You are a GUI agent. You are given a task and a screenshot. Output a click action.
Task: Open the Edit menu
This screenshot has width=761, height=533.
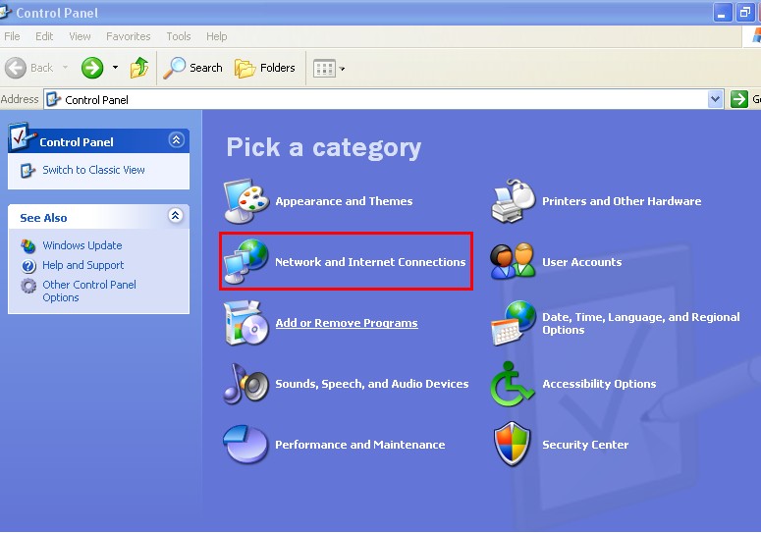click(x=44, y=36)
